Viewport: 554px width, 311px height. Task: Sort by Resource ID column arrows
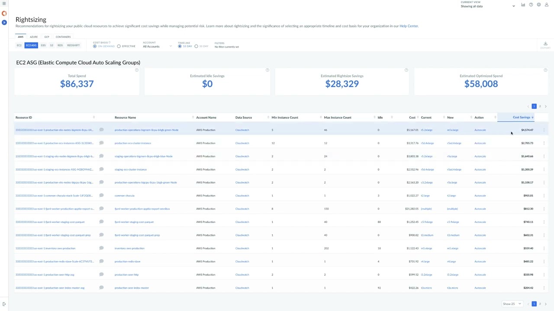point(94,117)
